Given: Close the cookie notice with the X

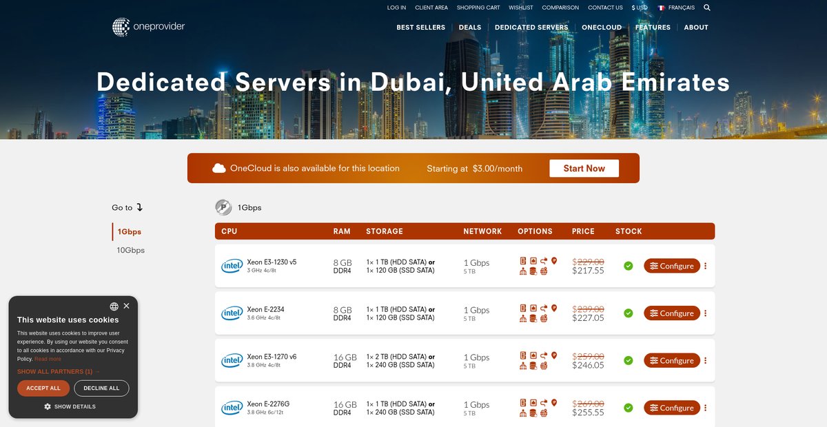Looking at the screenshot, I should (126, 306).
